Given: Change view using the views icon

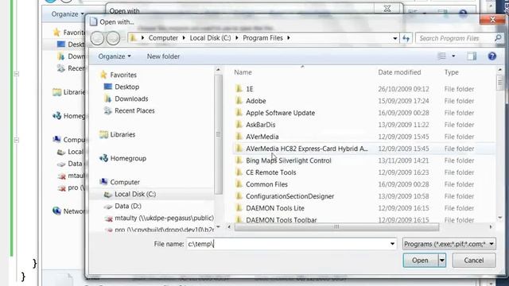Looking at the screenshot, I should click(x=442, y=56).
